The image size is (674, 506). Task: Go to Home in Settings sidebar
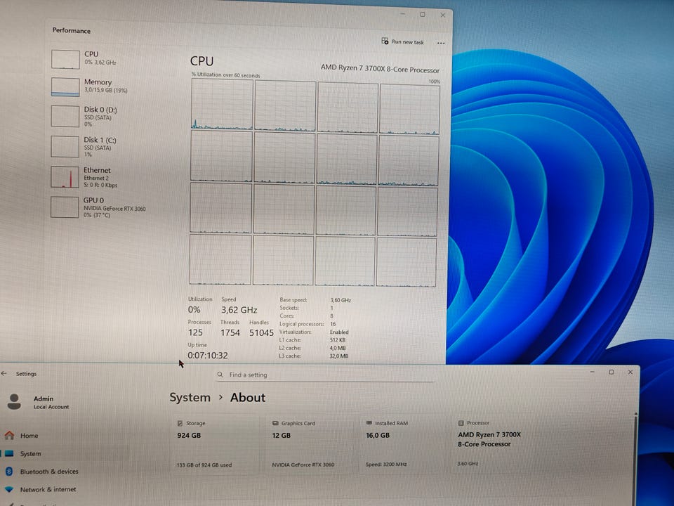[x=29, y=436]
